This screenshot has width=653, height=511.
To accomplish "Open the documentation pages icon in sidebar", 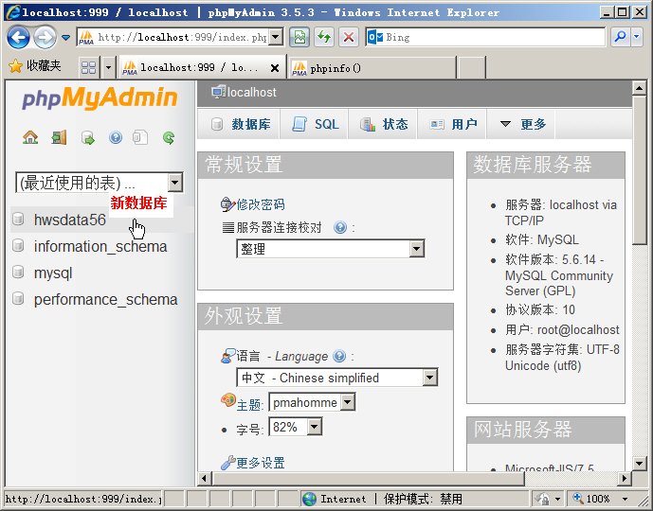I will point(140,137).
